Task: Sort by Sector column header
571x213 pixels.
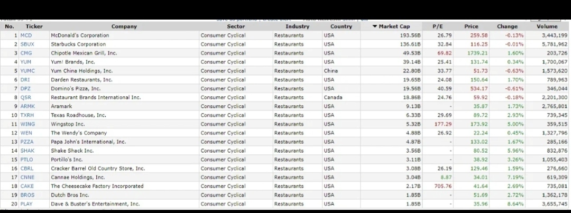Action: pyautogui.click(x=236, y=26)
